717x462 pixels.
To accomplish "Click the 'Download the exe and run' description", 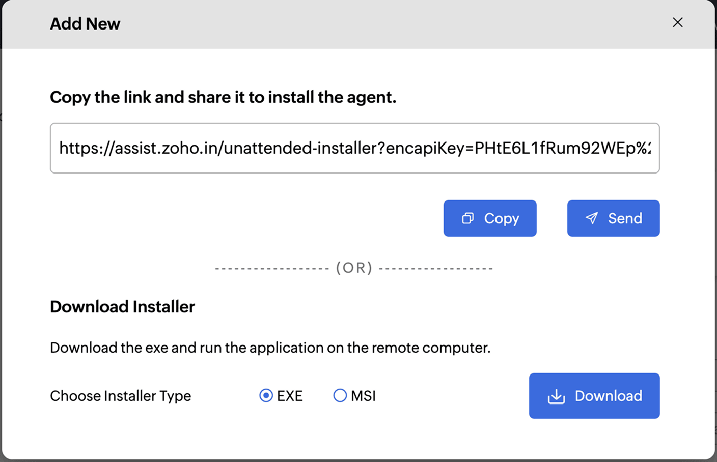I will pyautogui.click(x=270, y=348).
